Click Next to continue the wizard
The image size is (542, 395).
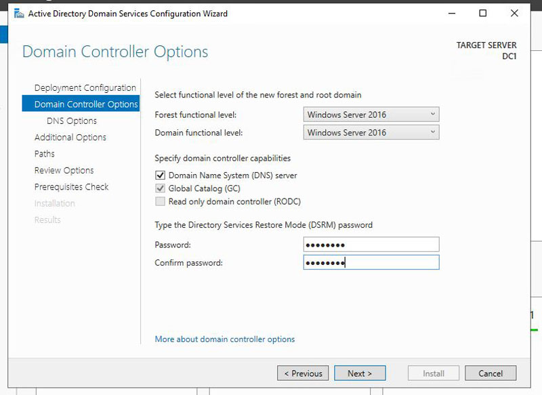(x=360, y=373)
